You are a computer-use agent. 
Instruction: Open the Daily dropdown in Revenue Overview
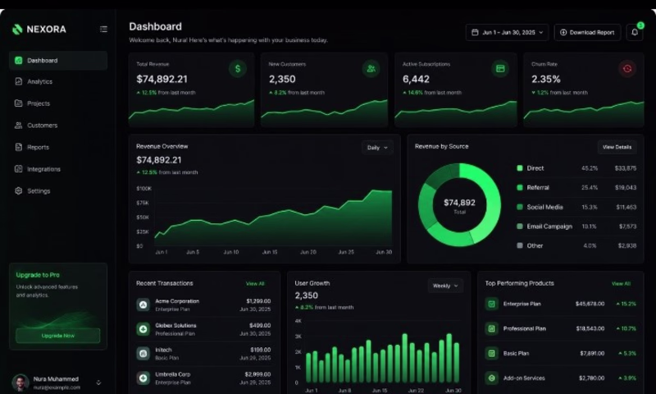pyautogui.click(x=377, y=148)
